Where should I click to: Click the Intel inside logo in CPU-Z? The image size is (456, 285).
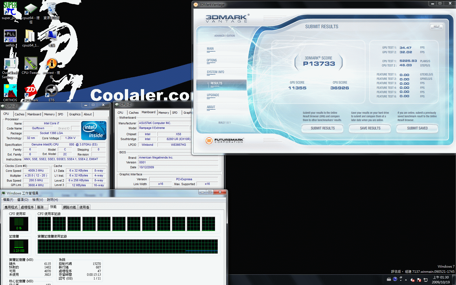pyautogui.click(x=94, y=131)
